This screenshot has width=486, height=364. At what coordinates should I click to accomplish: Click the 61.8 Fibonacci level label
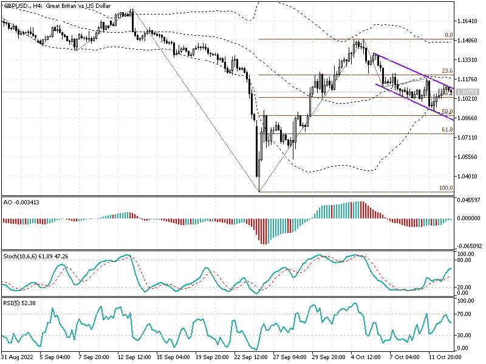coord(448,129)
